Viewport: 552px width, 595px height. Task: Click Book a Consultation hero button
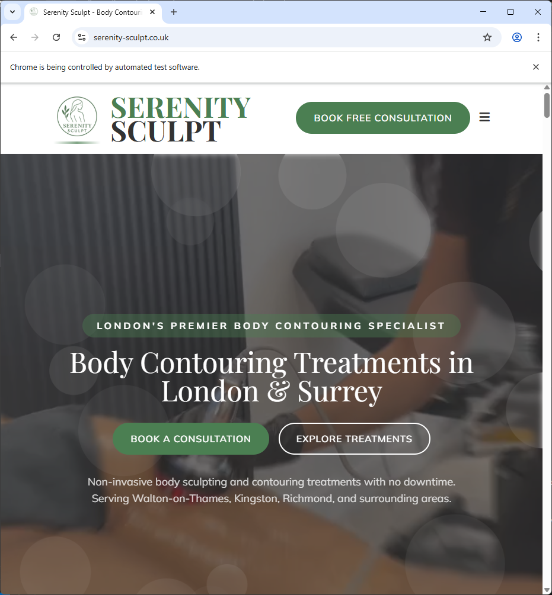191,439
